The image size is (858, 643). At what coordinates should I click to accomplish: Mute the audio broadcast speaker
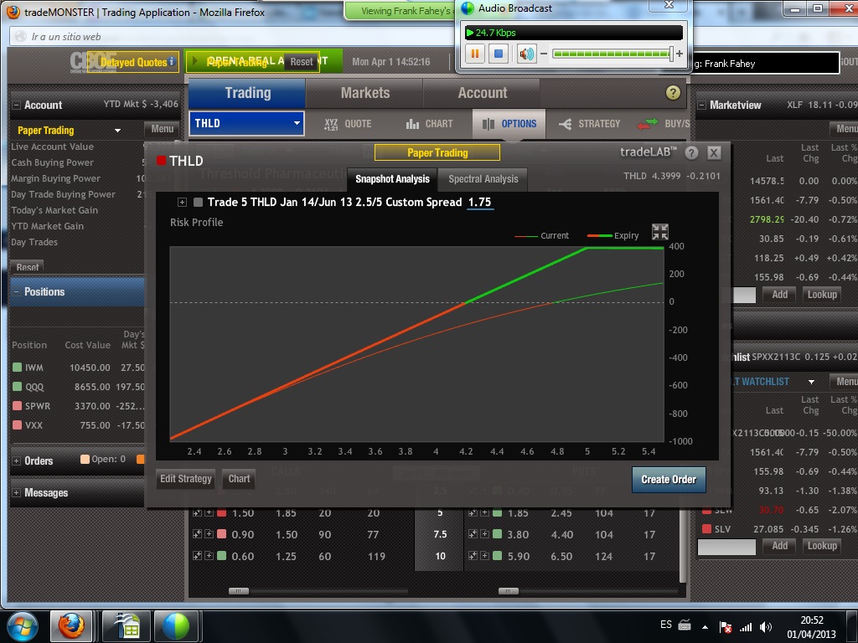pos(526,54)
